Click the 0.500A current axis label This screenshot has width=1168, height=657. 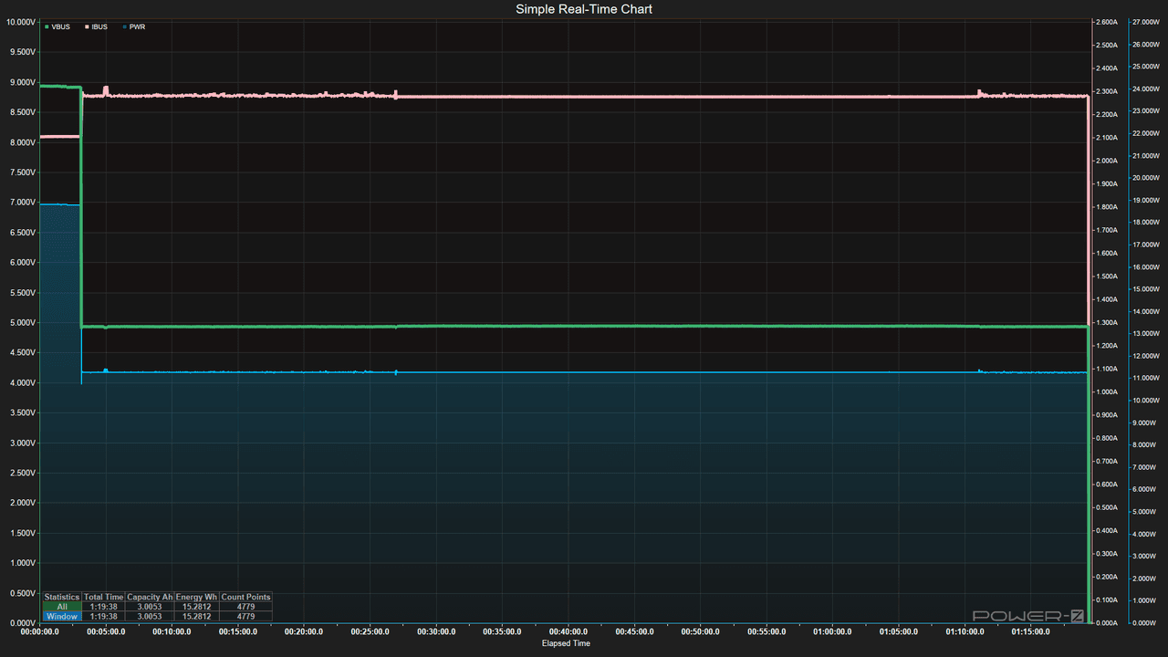(1107, 508)
